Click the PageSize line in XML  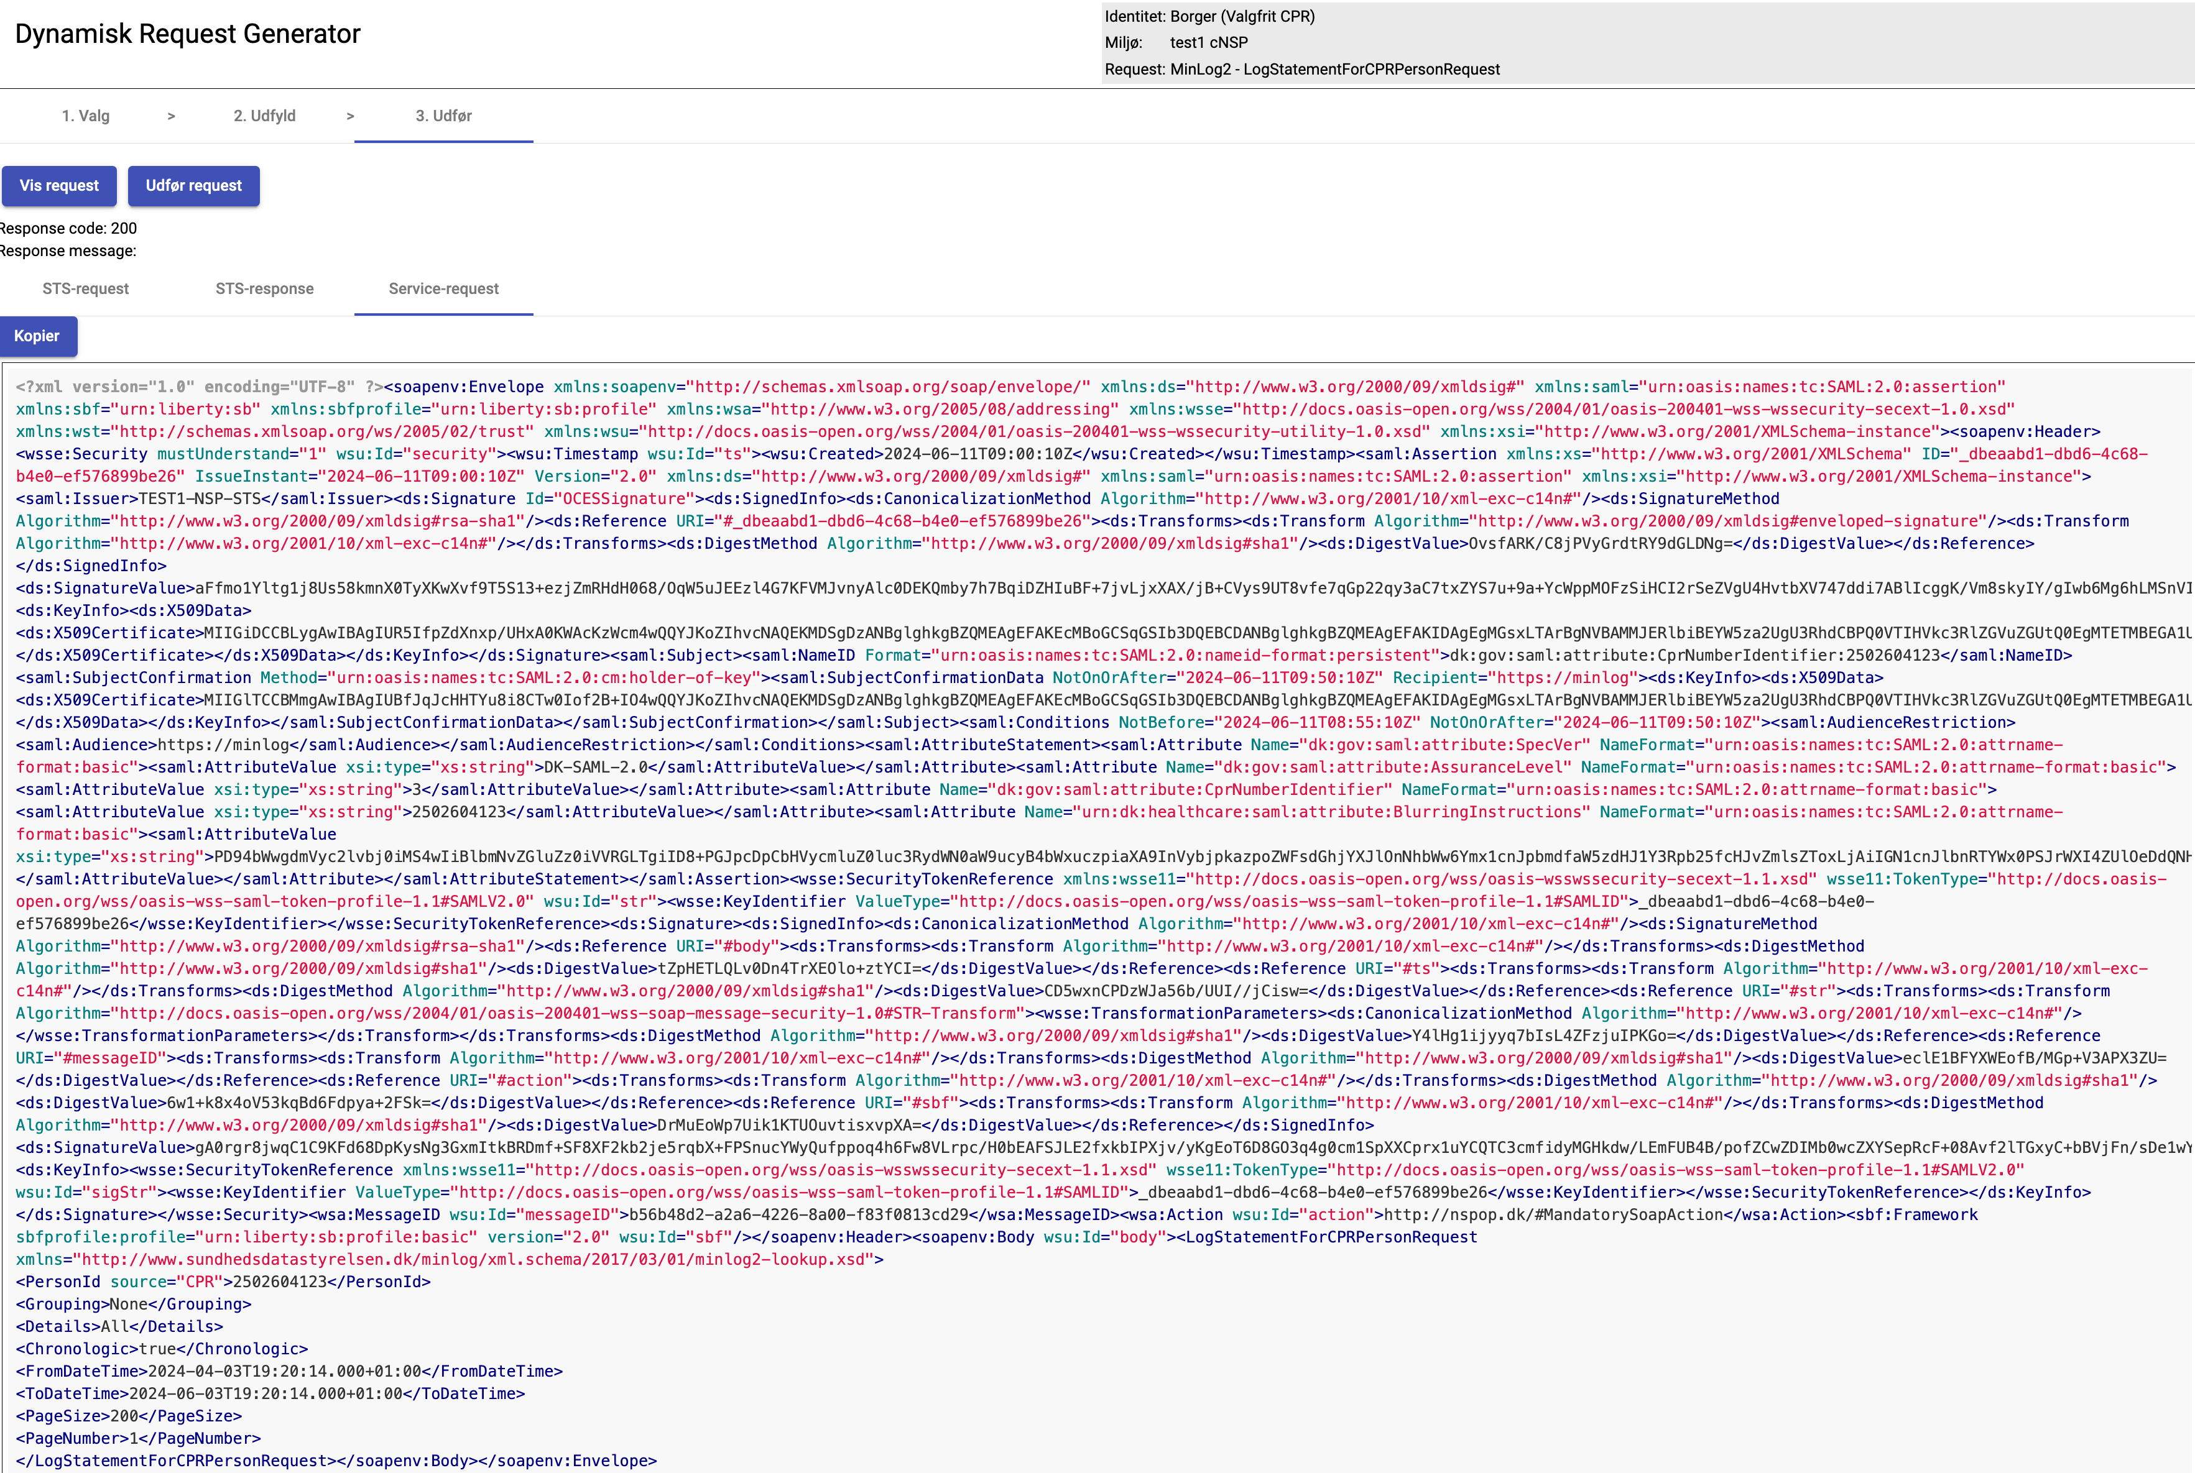pyautogui.click(x=129, y=1416)
